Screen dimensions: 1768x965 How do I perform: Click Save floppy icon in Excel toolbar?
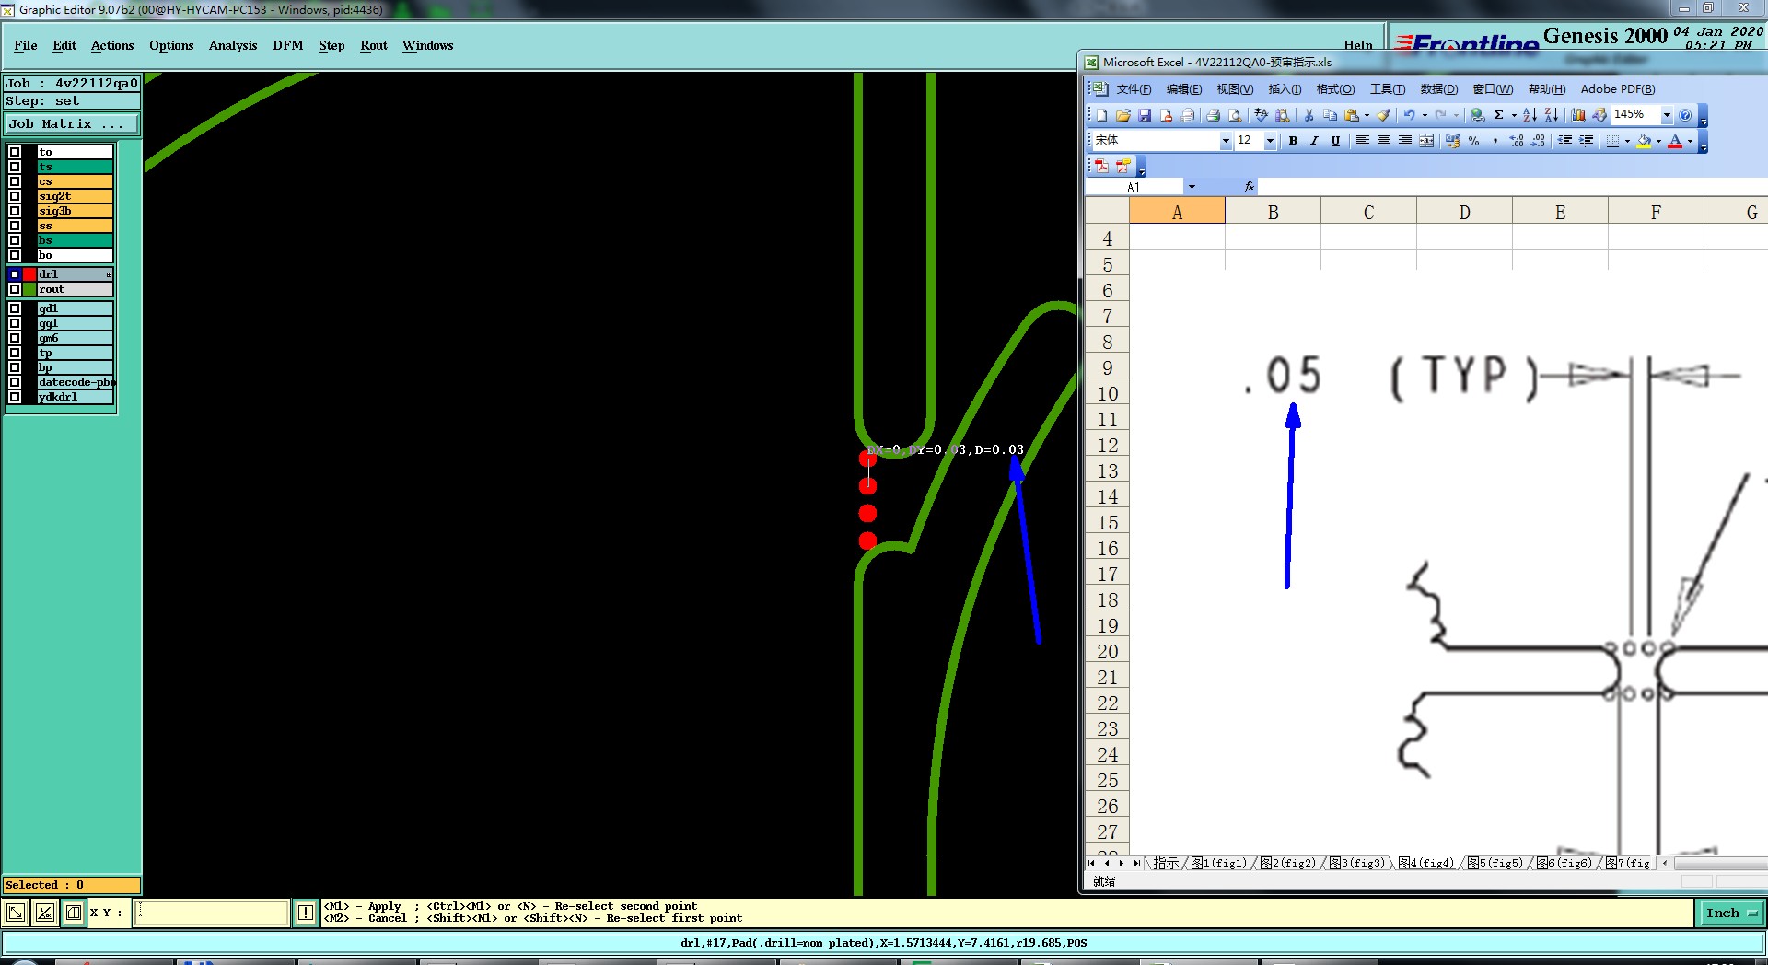tap(1145, 115)
